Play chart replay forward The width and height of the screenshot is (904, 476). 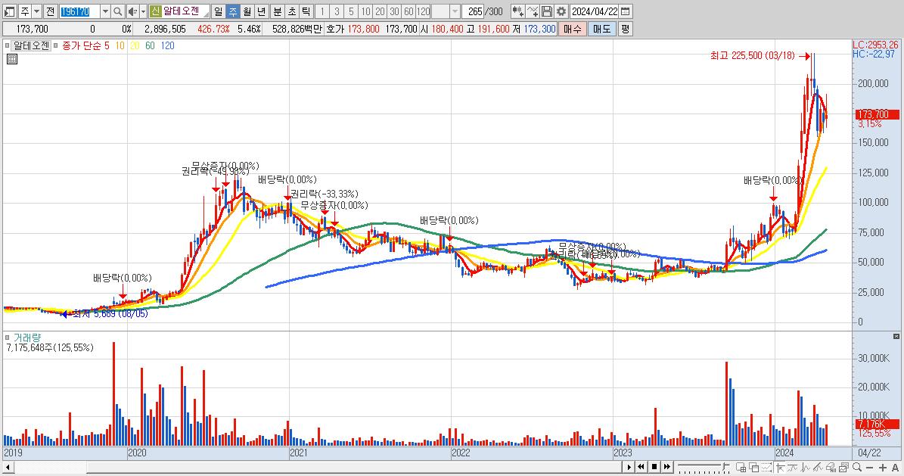[x=629, y=467]
